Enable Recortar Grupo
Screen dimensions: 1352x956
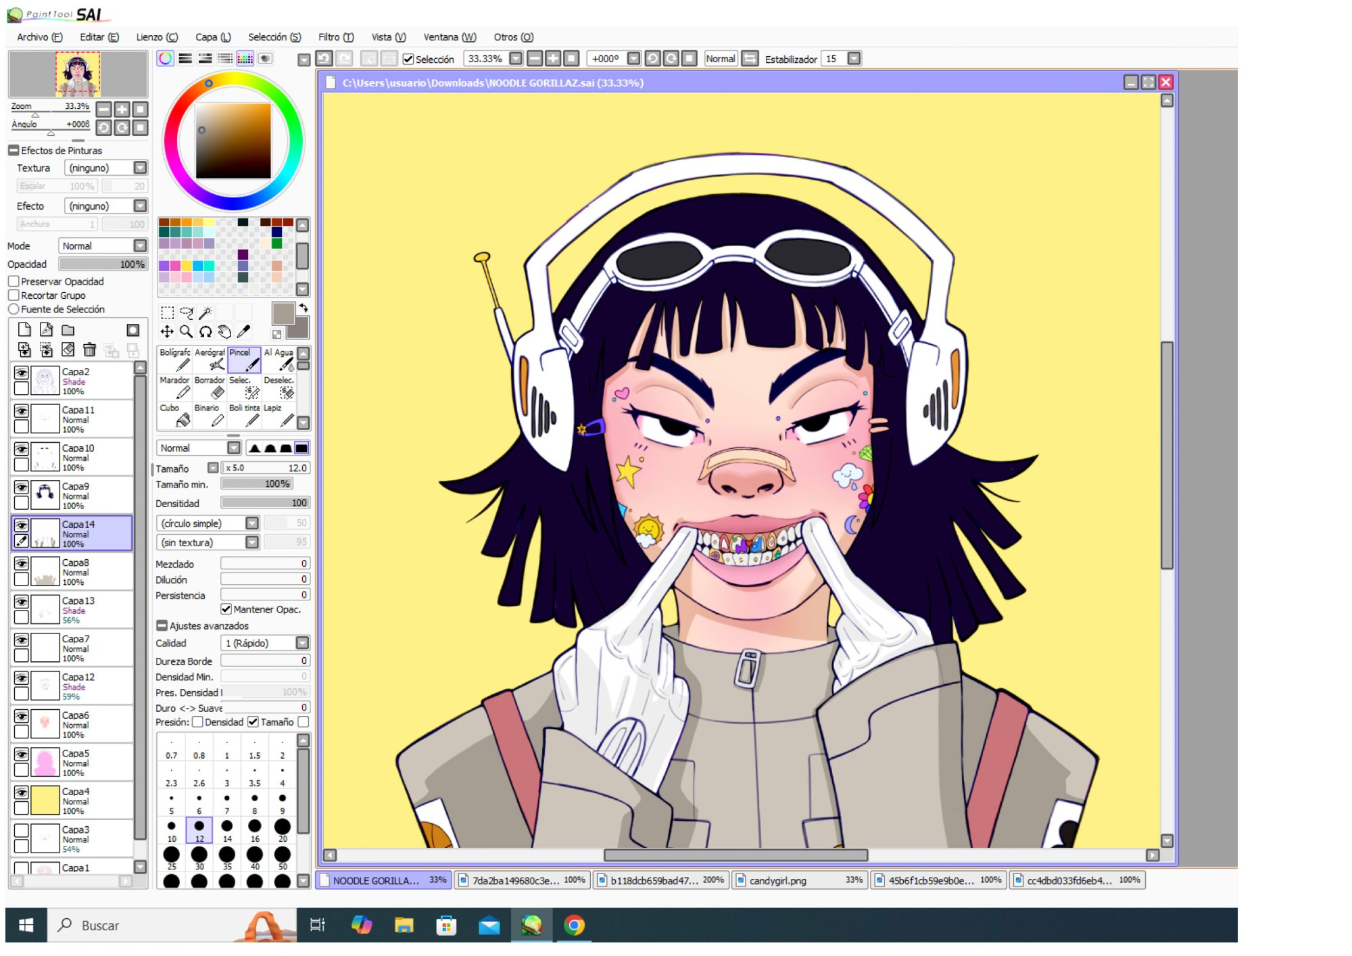pos(14,295)
